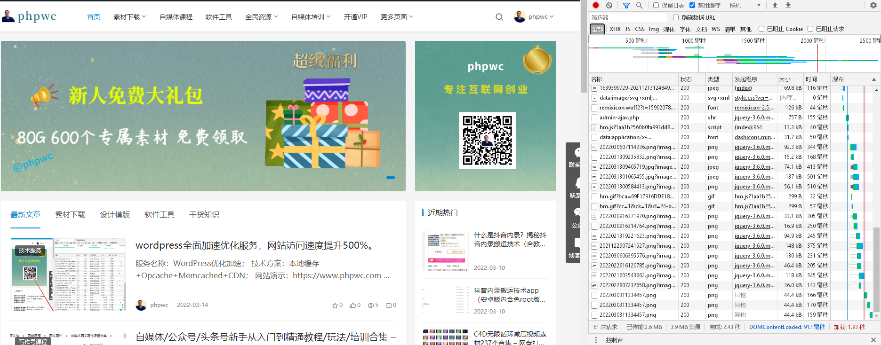Filter network requests by CSS
Viewport: 881px width, 345px height.
pos(640,29)
